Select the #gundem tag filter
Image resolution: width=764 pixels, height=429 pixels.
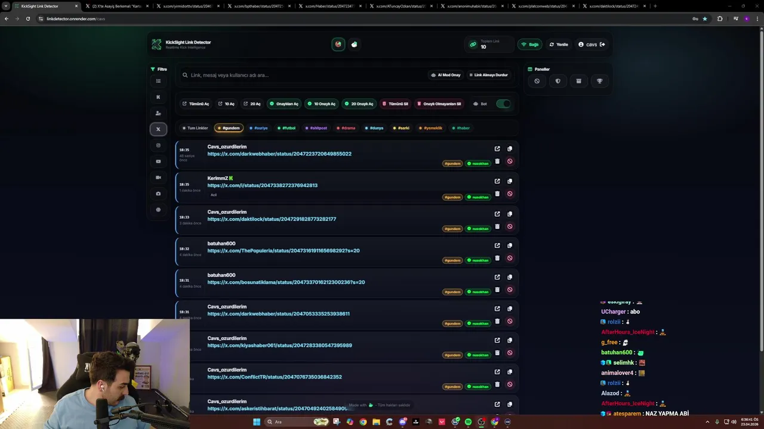point(229,128)
